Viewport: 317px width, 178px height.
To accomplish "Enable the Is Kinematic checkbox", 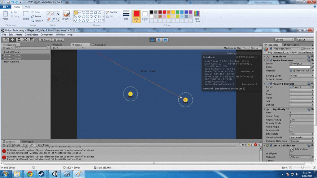I will point(290,130).
